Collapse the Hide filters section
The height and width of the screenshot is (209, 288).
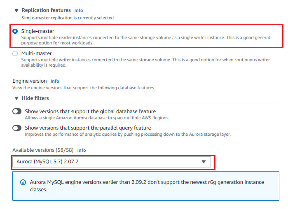click(x=16, y=98)
